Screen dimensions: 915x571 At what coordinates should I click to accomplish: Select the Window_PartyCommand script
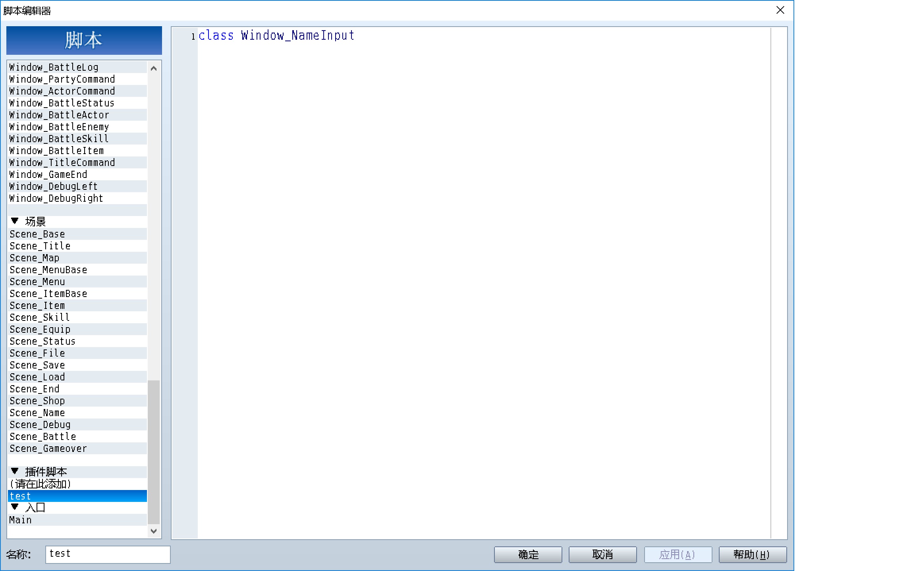click(x=77, y=79)
